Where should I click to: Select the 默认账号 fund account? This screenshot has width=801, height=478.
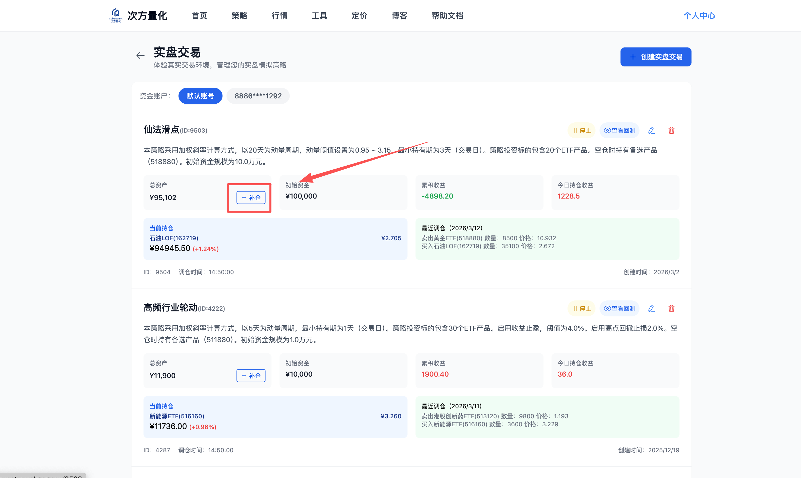(200, 96)
